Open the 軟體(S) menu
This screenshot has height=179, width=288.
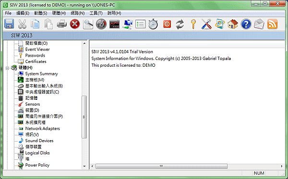pyautogui.click(x=41, y=13)
